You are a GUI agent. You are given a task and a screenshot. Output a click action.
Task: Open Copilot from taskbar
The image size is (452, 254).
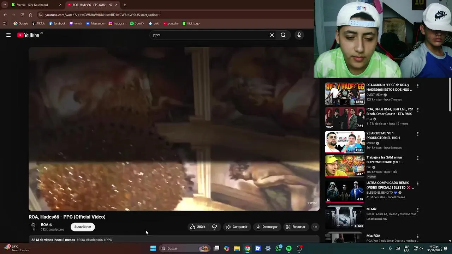coord(227,248)
